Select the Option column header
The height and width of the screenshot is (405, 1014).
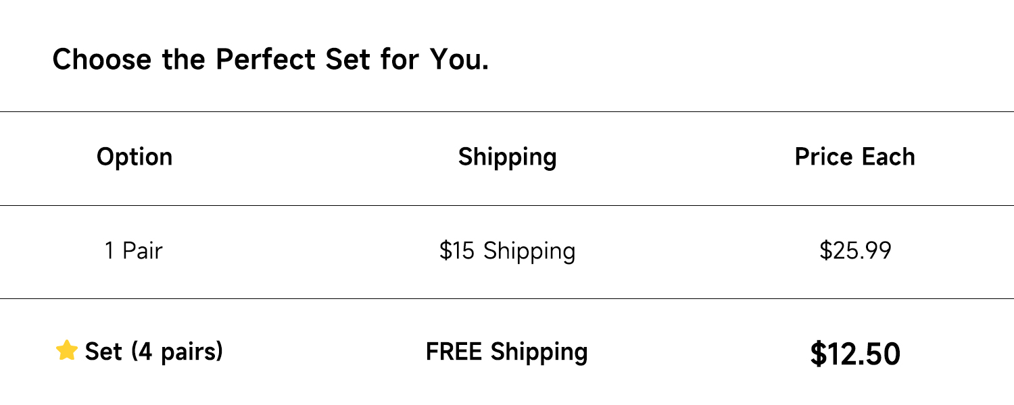click(x=135, y=157)
